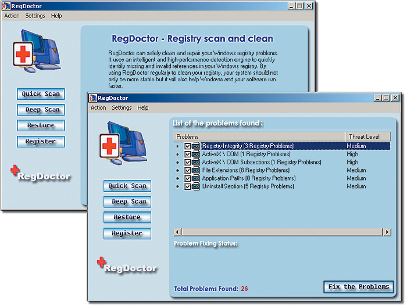Viewport: 407px width, 306px height.
Task: Expand the ActiveX \ COM (1 Registry Problems) node
Action: [x=177, y=154]
